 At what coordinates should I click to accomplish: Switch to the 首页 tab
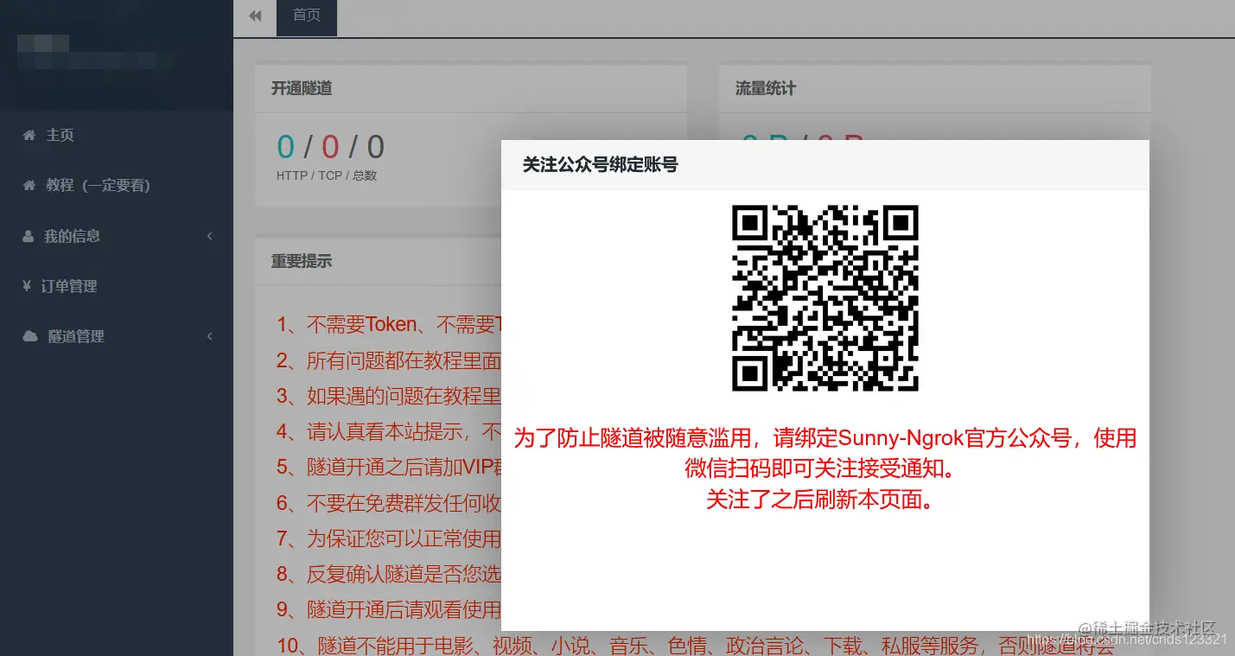[307, 16]
